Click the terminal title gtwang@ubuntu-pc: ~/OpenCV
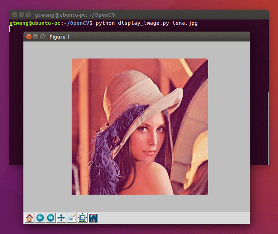The width and height of the screenshot is (278, 234). pyautogui.click(x=75, y=15)
